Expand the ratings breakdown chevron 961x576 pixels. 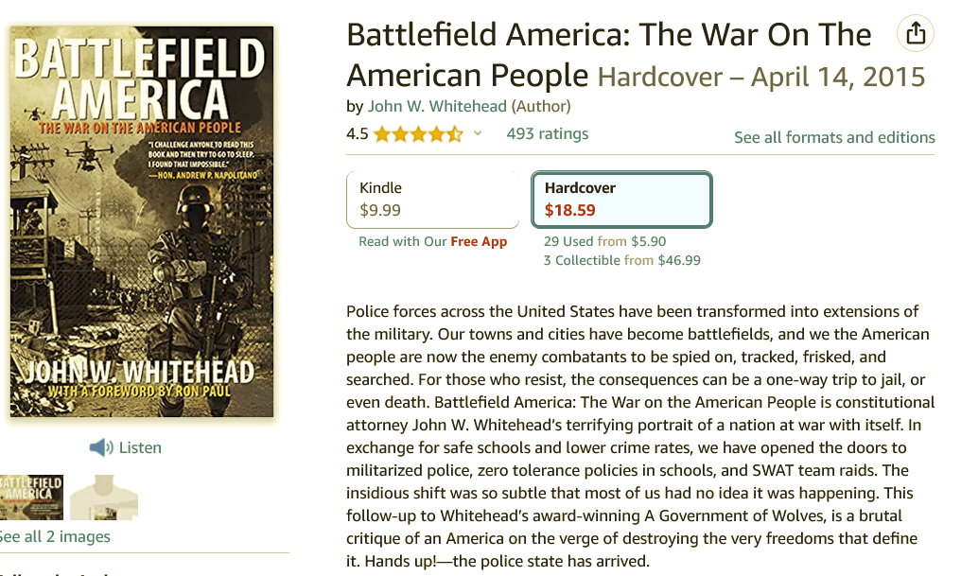pos(478,133)
